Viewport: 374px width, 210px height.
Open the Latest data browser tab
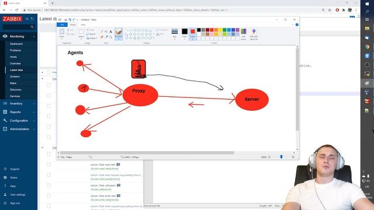pos(25,3)
